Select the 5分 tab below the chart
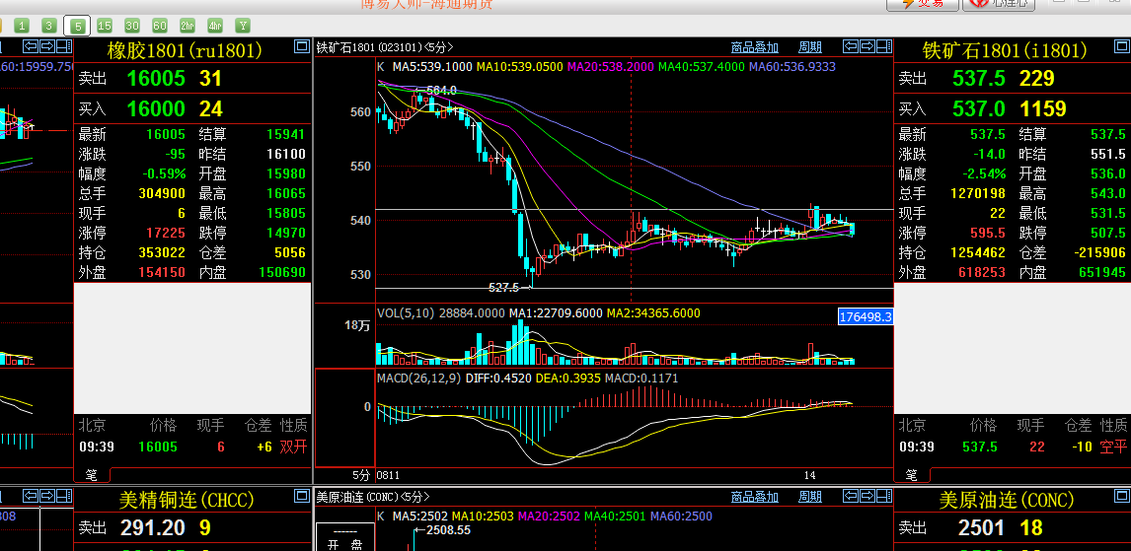The width and height of the screenshot is (1131, 551). (362, 474)
